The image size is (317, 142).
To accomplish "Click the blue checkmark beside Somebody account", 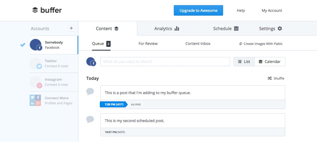I will click(x=23, y=45).
